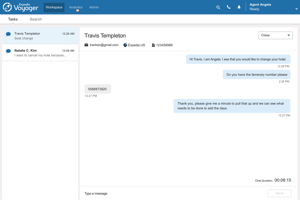Screen dimensions: 300x200
Task: Click chat bubble icon beside Natalie C. Kim
Action: pyautogui.click(x=8, y=51)
